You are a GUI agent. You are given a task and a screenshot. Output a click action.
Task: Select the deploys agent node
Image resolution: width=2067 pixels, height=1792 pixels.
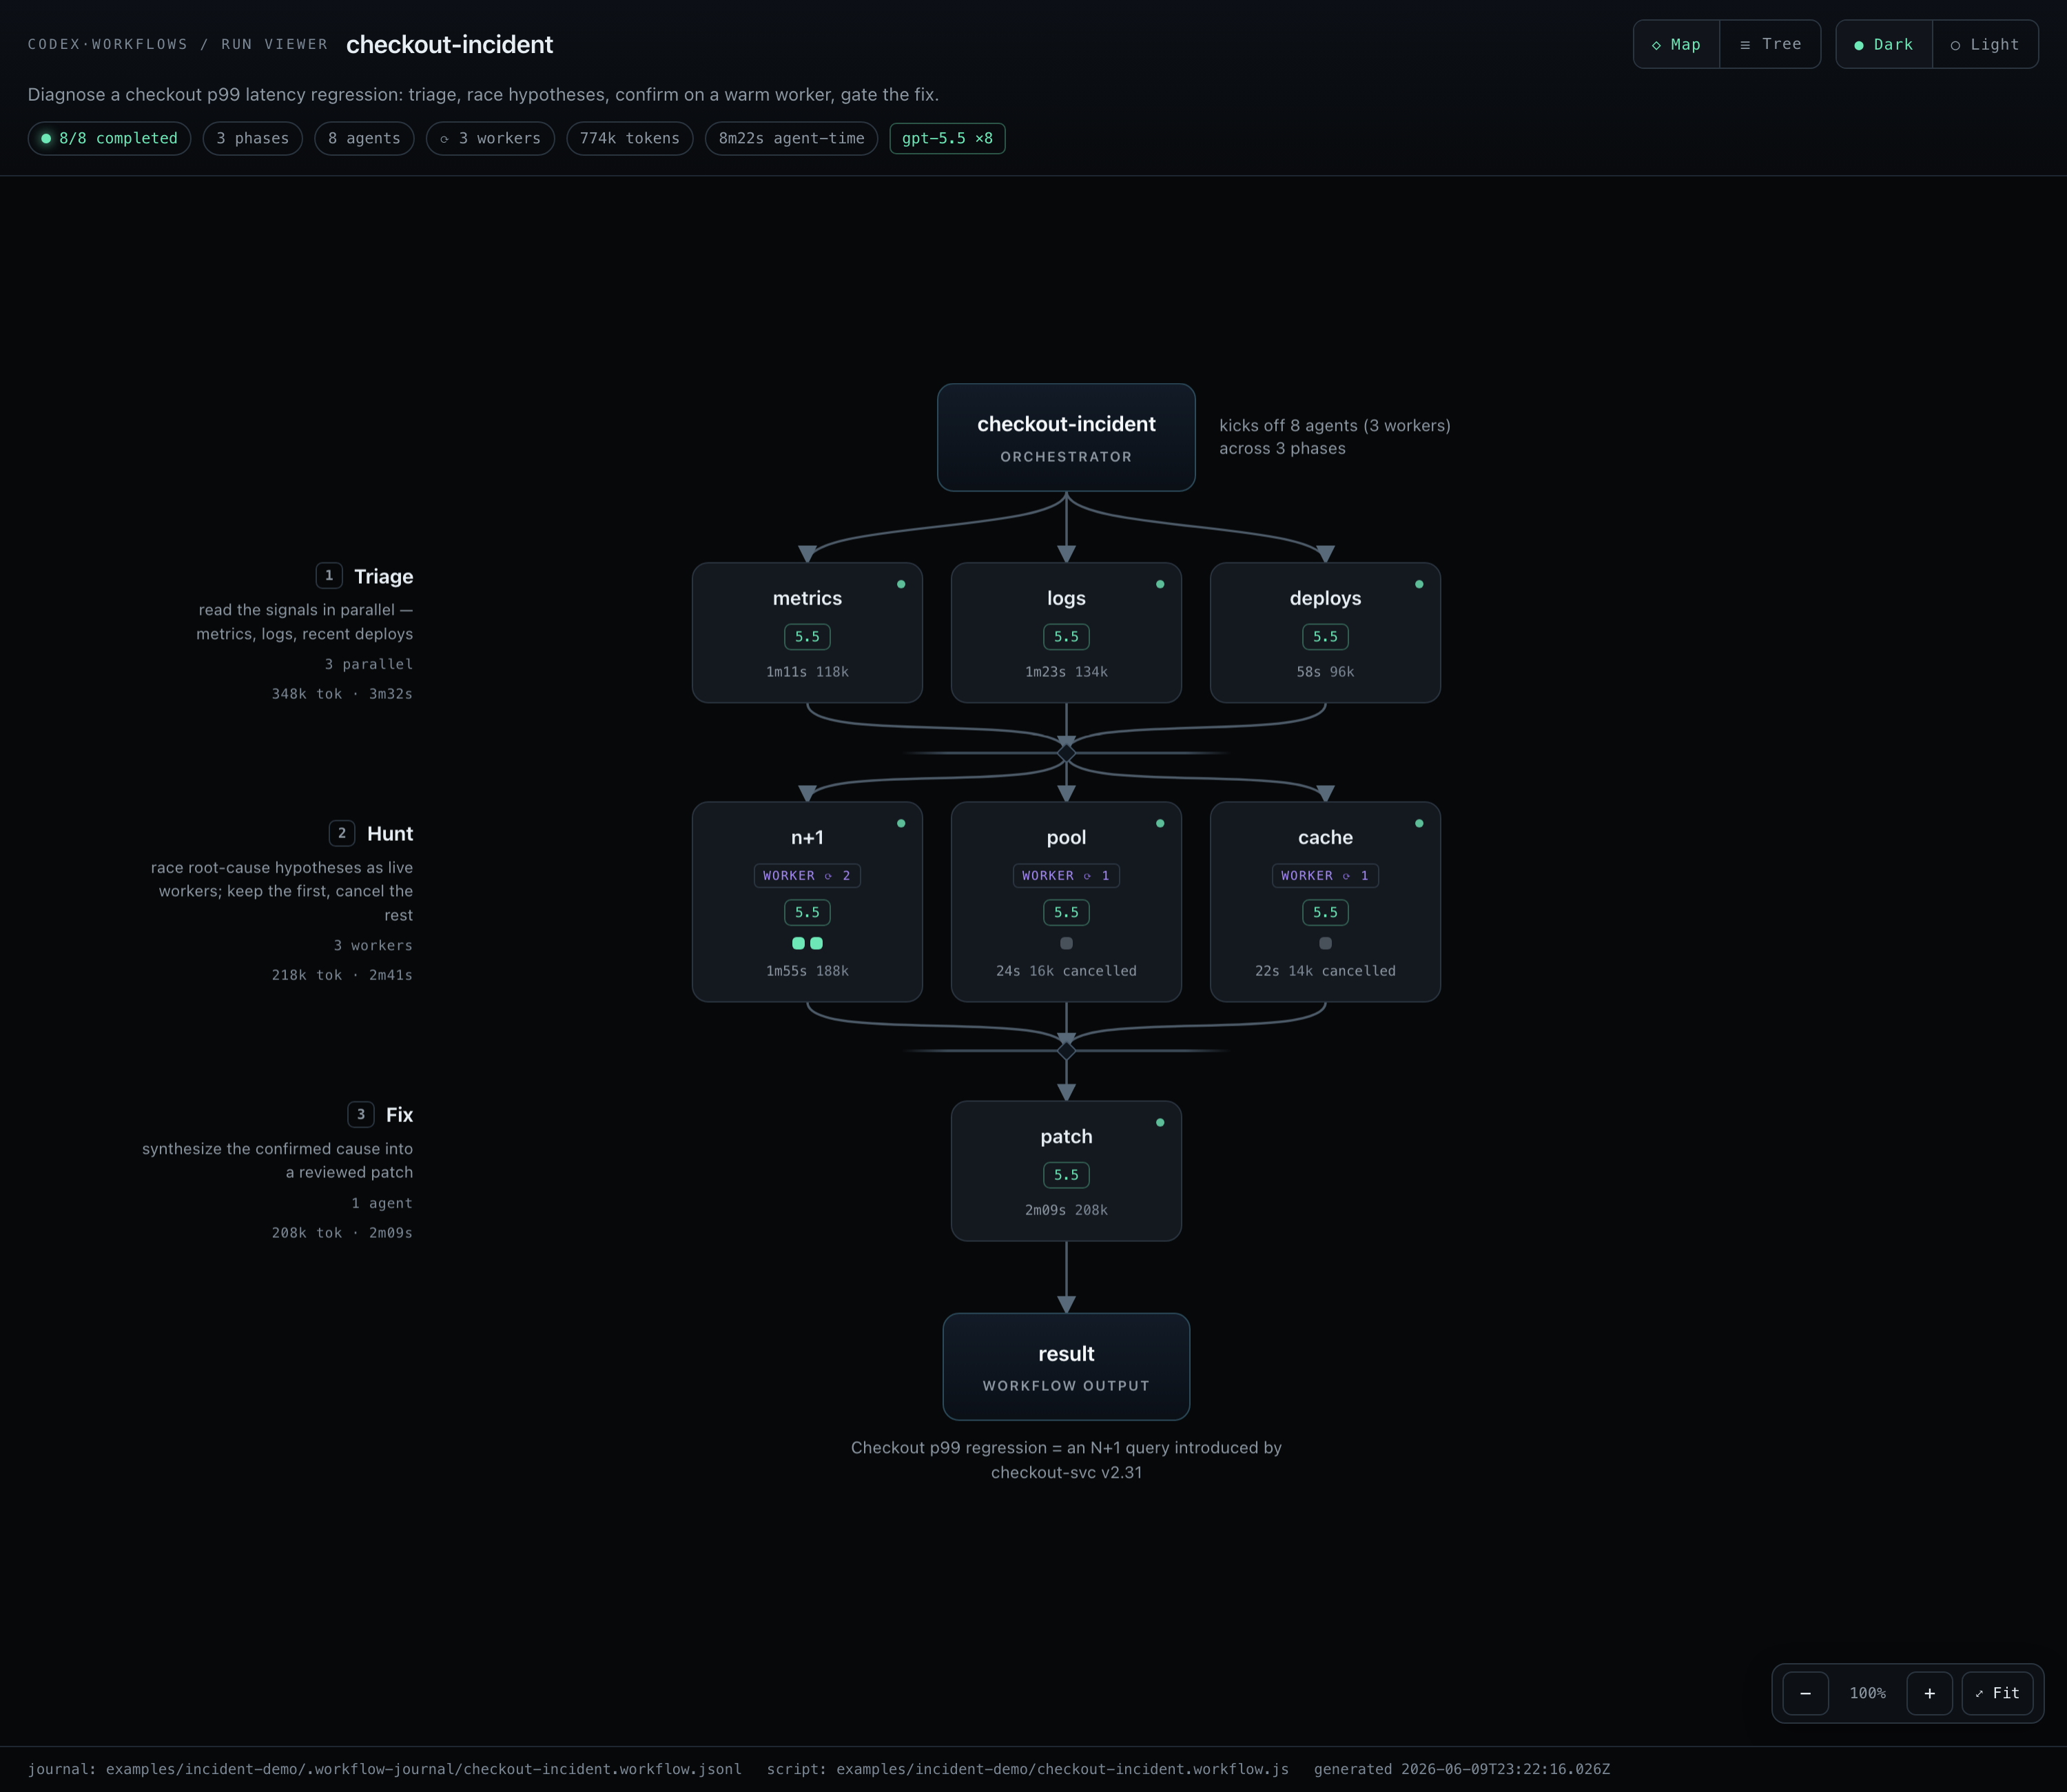pos(1326,633)
